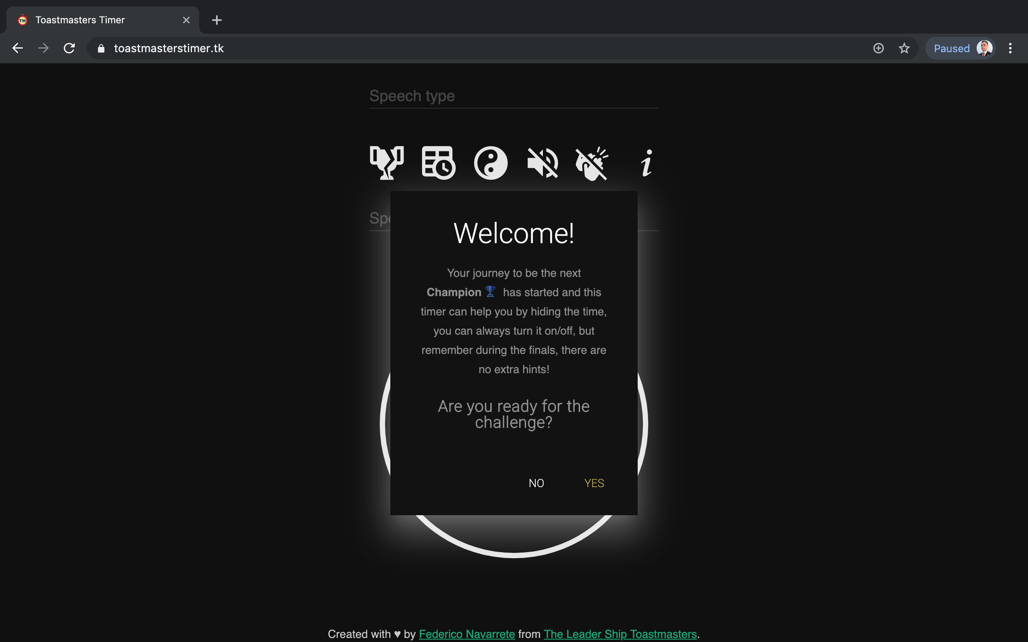Screen dimensions: 1028x642
Task: Bookmark the page with star icon
Action: [904, 48]
